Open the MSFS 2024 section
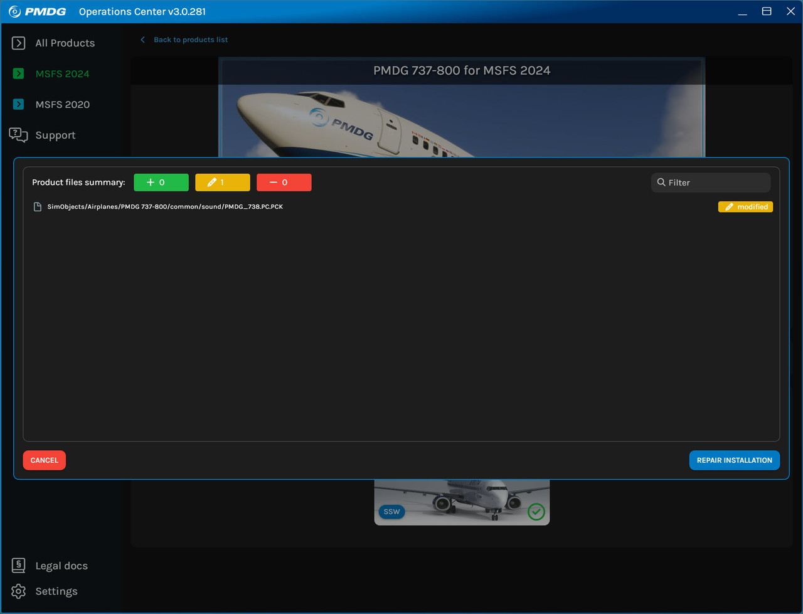 (61, 73)
